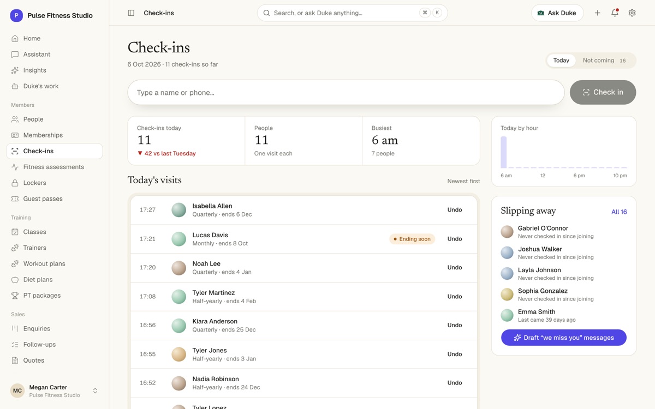Viewport: 655px width, 409px height.
Task: Open Nadia Robinson visit row name
Action: click(216, 379)
